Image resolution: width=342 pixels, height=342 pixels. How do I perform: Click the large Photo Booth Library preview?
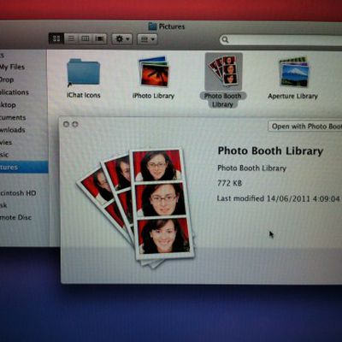[x=136, y=207]
